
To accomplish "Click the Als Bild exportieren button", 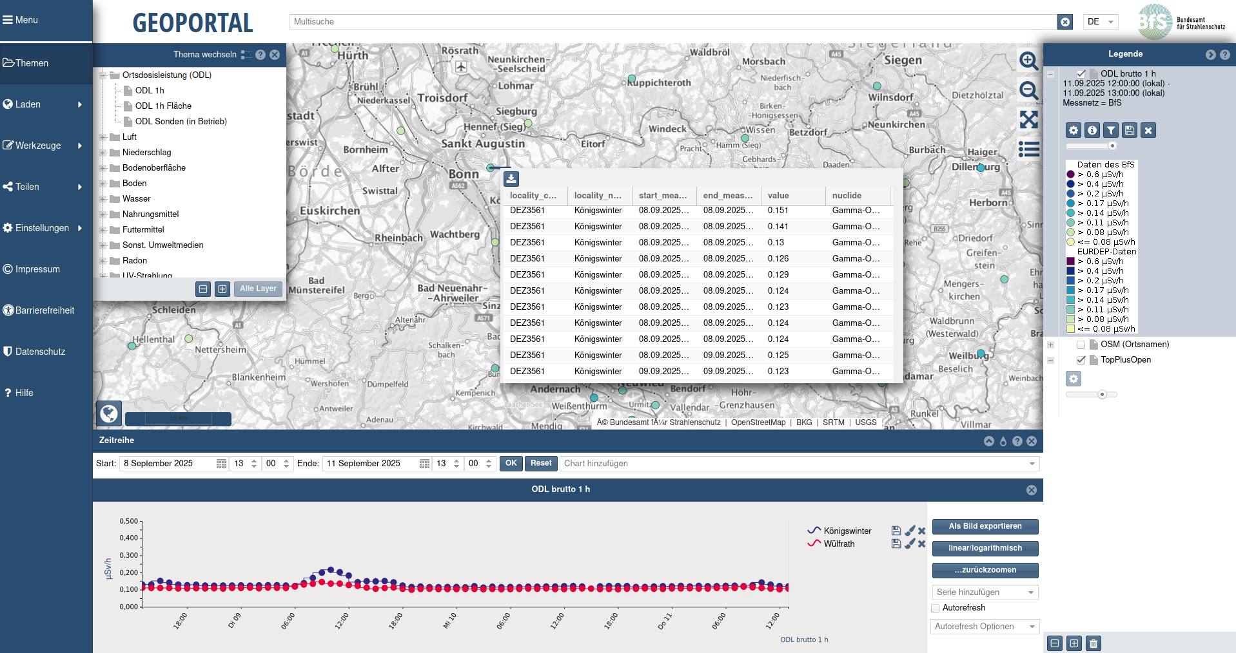I will (985, 526).
